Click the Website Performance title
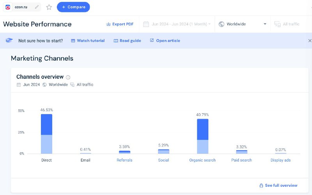The image size is (312, 195). coord(37,24)
